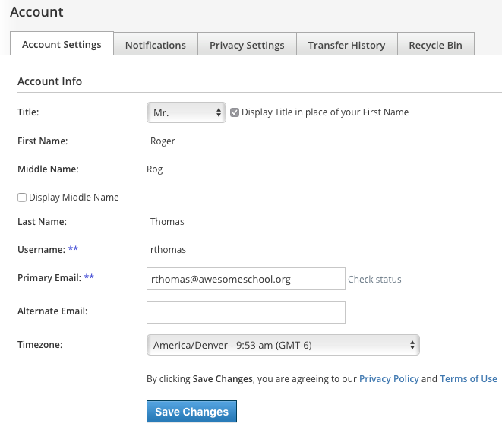
Task: Click the asterisks next to Username
Action: [72, 249]
